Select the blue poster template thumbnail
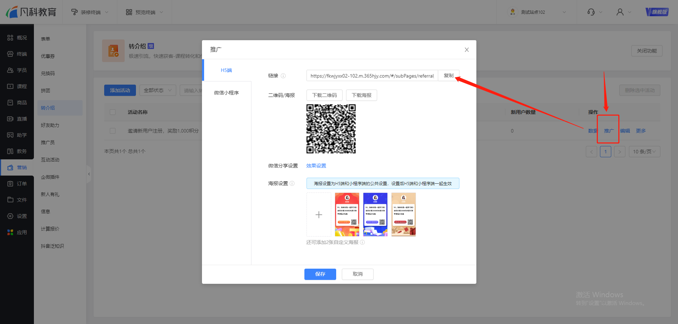Screen dimensions: 678x324 coord(375,214)
